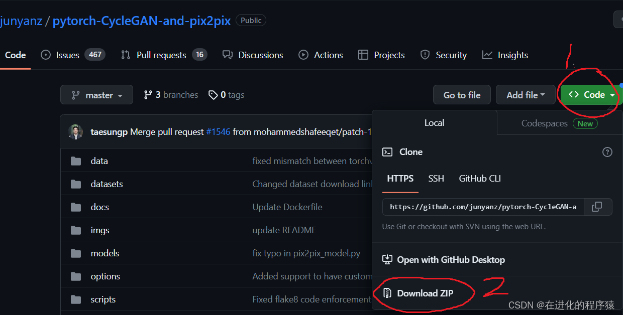Open pytorch-CycleGAN-and-pix2pix repository link

[142, 21]
